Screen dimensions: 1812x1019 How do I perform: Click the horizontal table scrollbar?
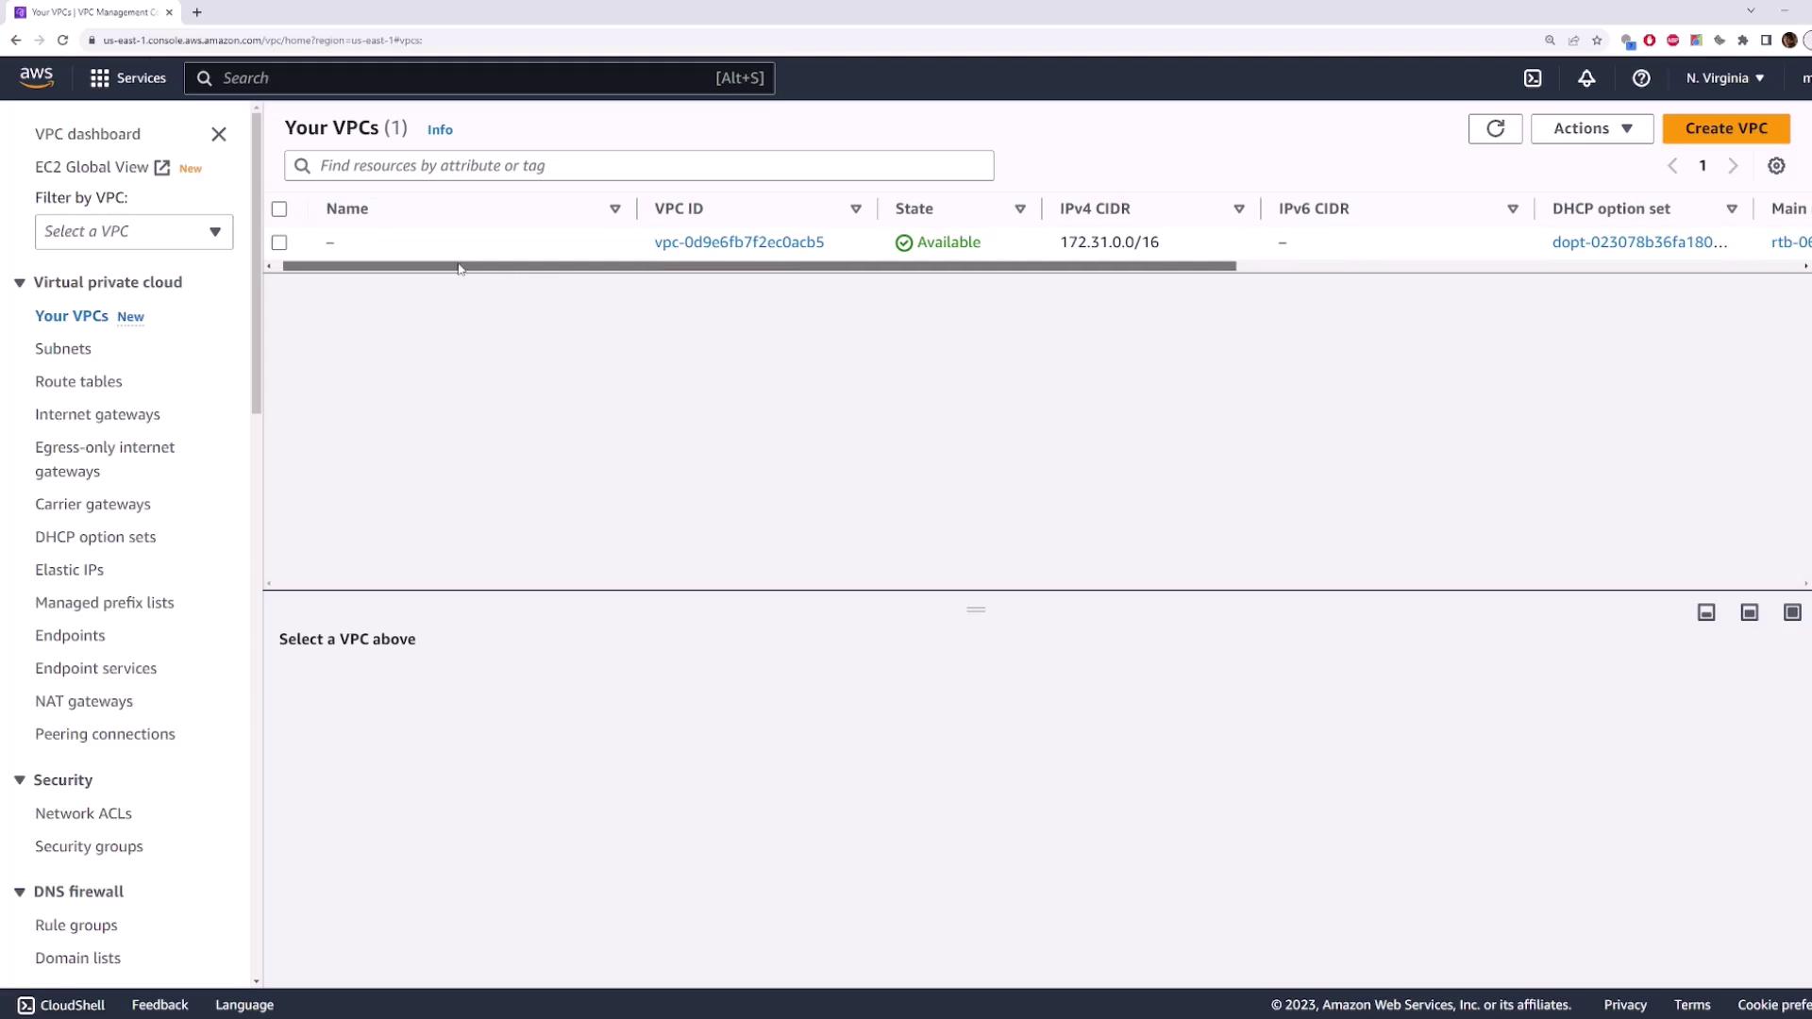(x=759, y=266)
